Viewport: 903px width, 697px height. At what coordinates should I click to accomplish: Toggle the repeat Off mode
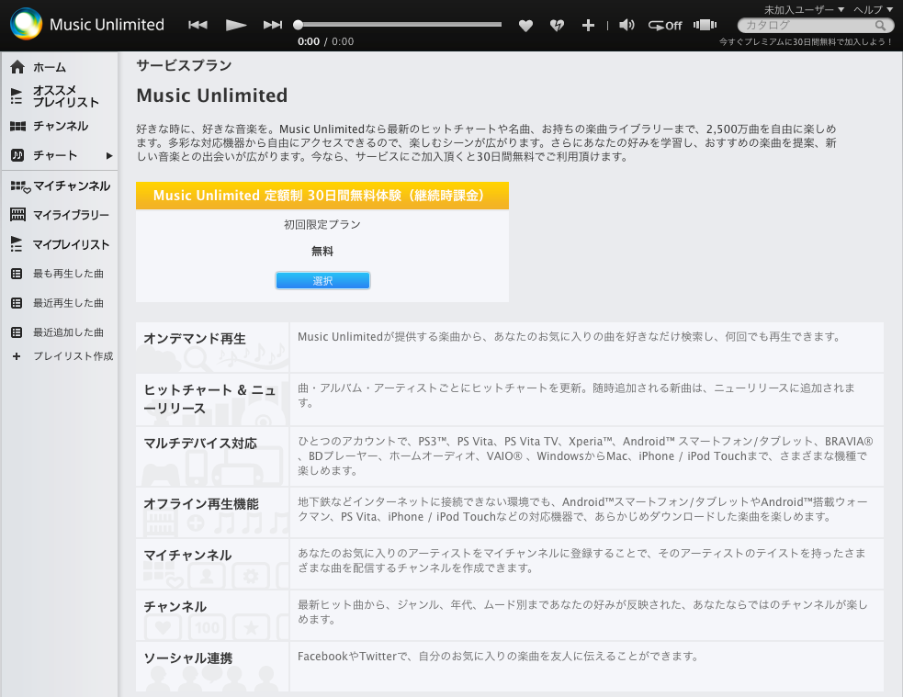click(665, 26)
